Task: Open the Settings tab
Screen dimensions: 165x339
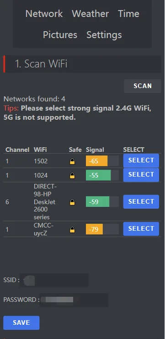Action: pos(104,35)
